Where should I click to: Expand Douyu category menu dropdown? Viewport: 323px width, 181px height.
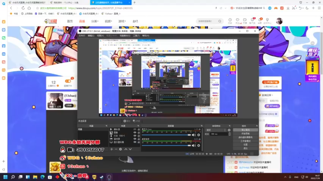[95, 21]
